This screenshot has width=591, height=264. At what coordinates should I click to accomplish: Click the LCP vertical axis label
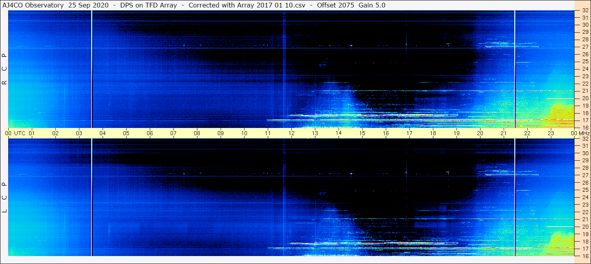click(5, 197)
